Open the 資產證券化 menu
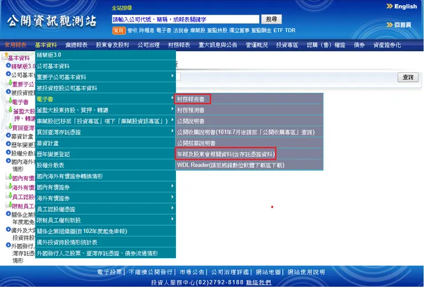The image size is (424, 288). (x=387, y=45)
